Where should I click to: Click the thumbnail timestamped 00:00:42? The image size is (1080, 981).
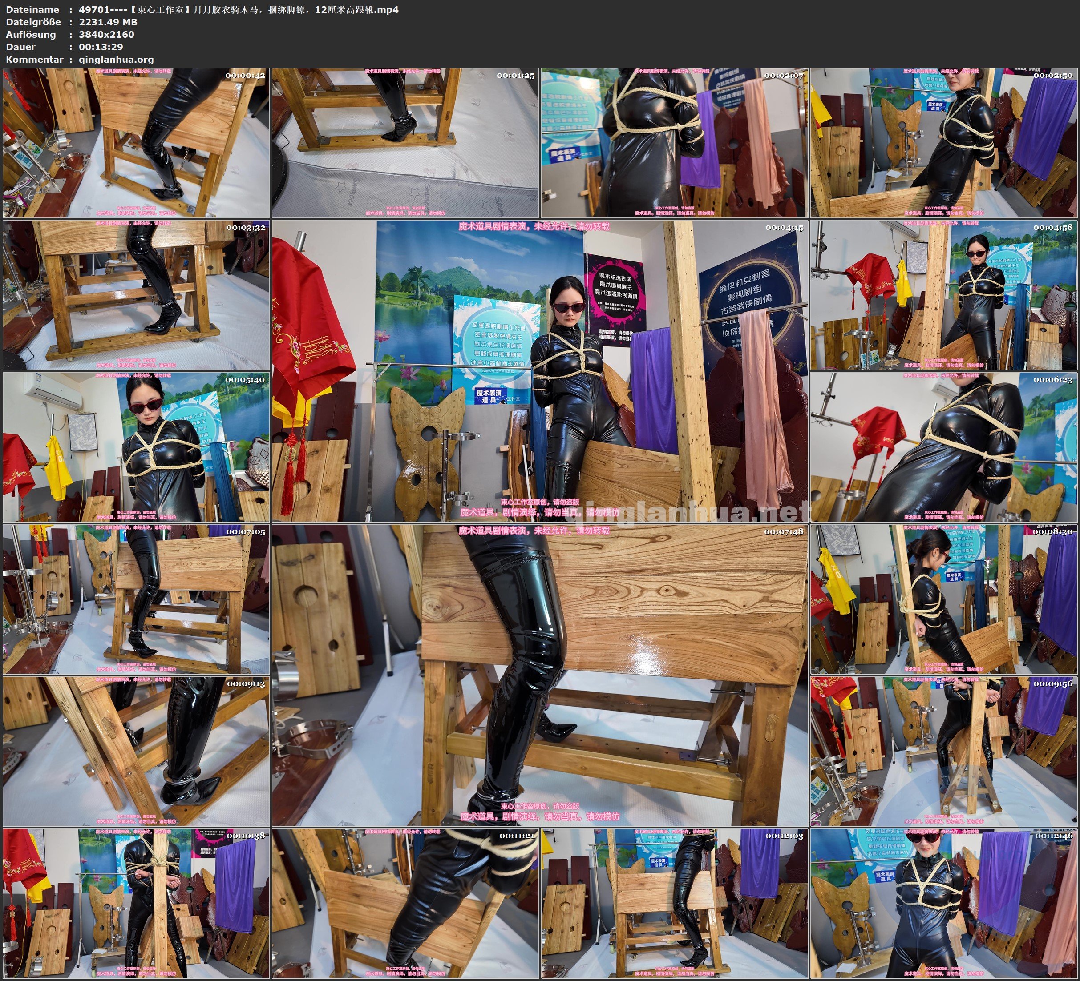point(137,142)
